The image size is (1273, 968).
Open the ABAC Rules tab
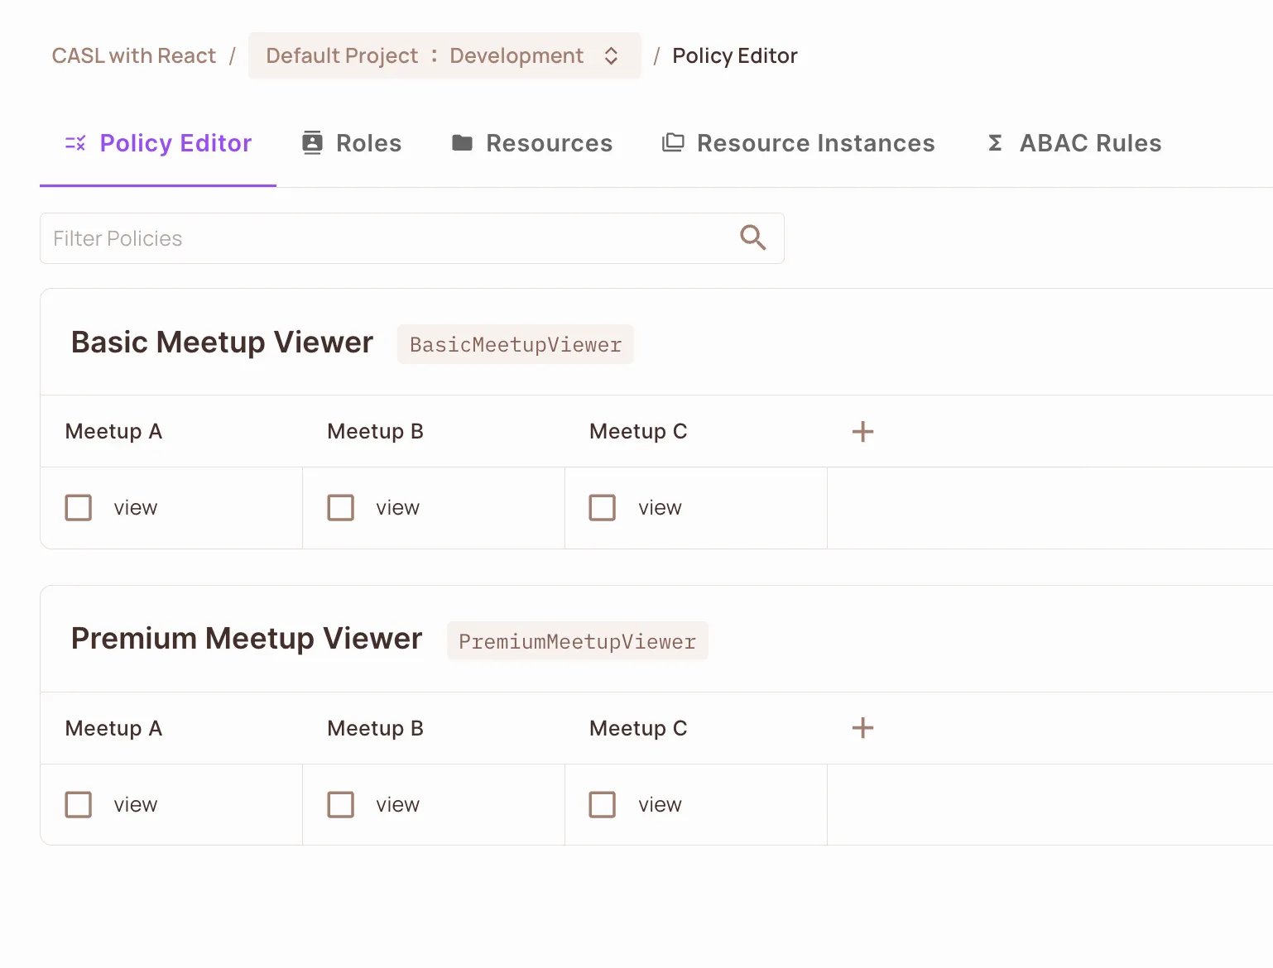[1089, 143]
